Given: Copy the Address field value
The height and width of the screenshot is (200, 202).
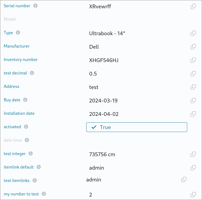Looking at the screenshot, I should (x=193, y=87).
